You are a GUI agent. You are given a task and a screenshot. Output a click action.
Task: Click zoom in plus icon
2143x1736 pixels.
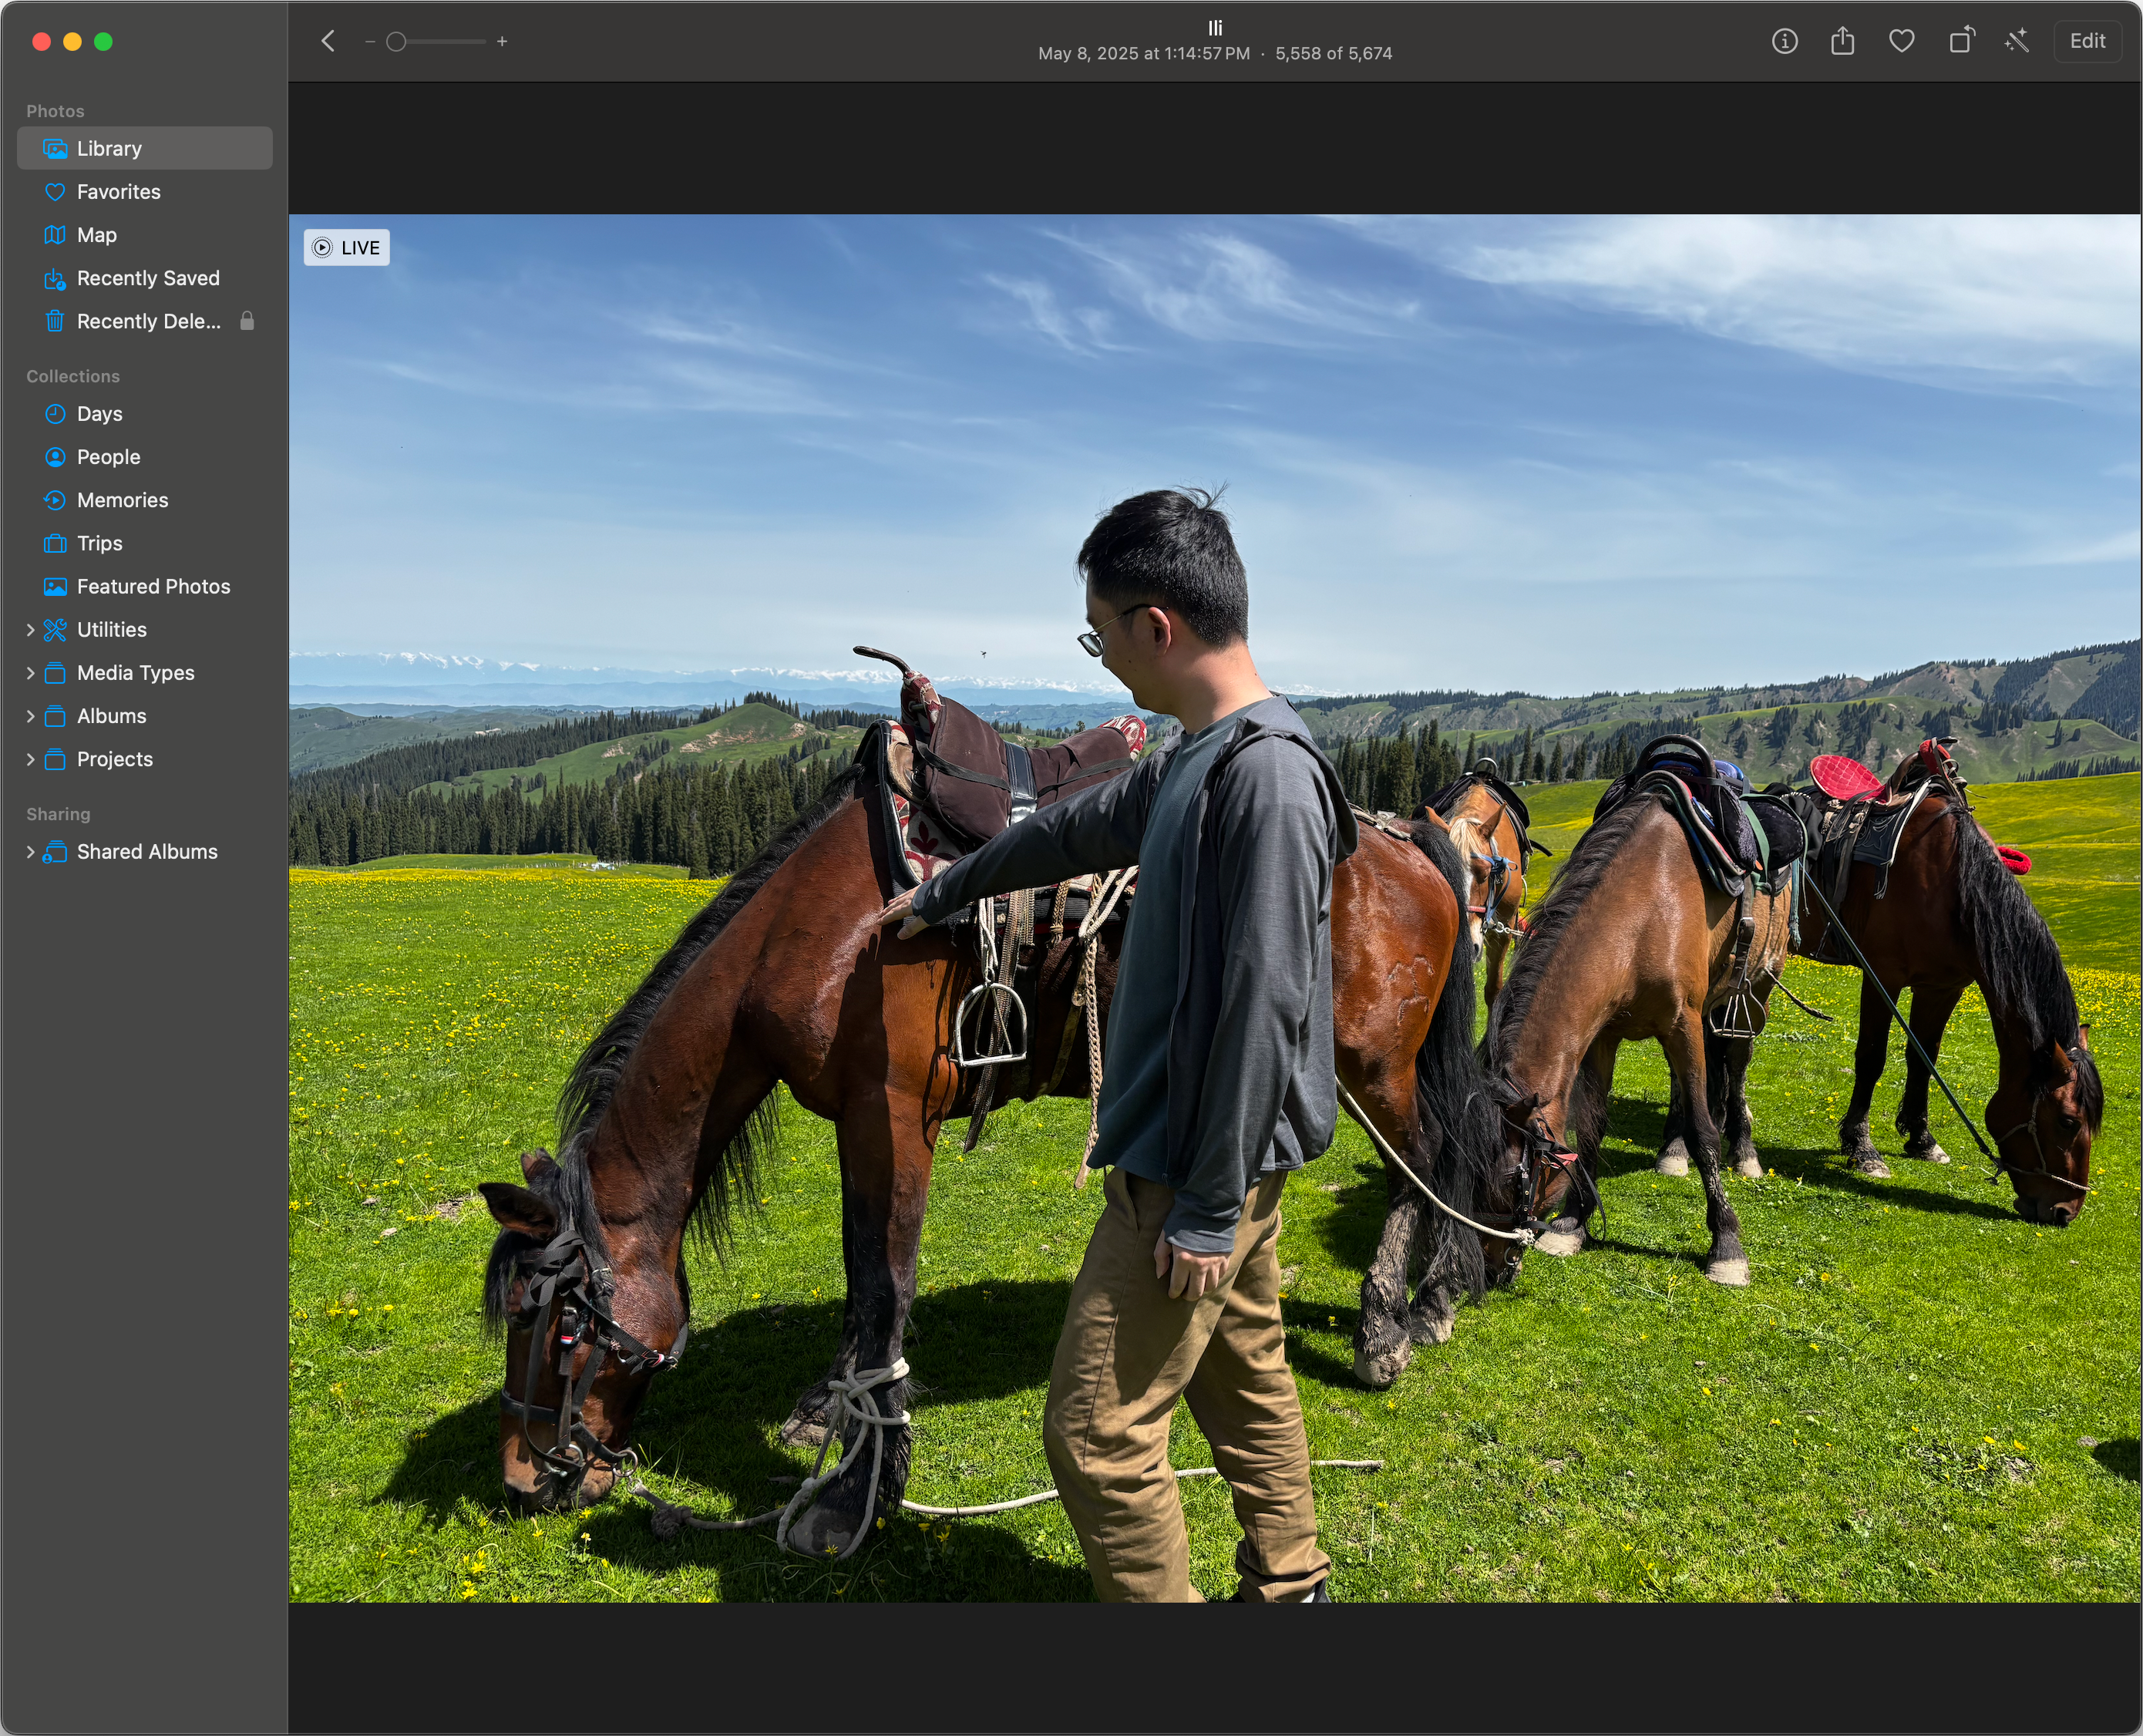[502, 42]
